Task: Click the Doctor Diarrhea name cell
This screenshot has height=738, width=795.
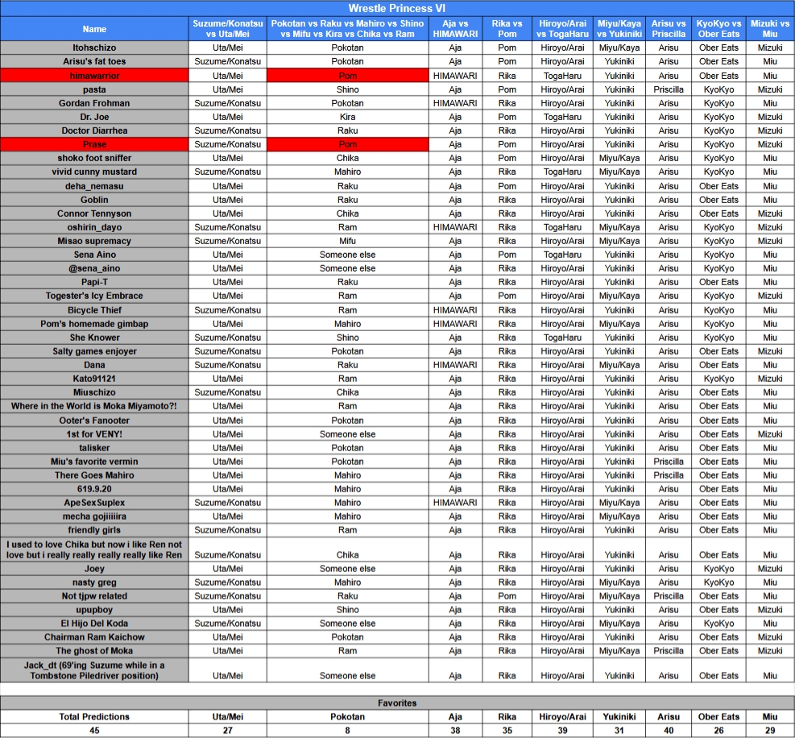Action: (x=94, y=131)
